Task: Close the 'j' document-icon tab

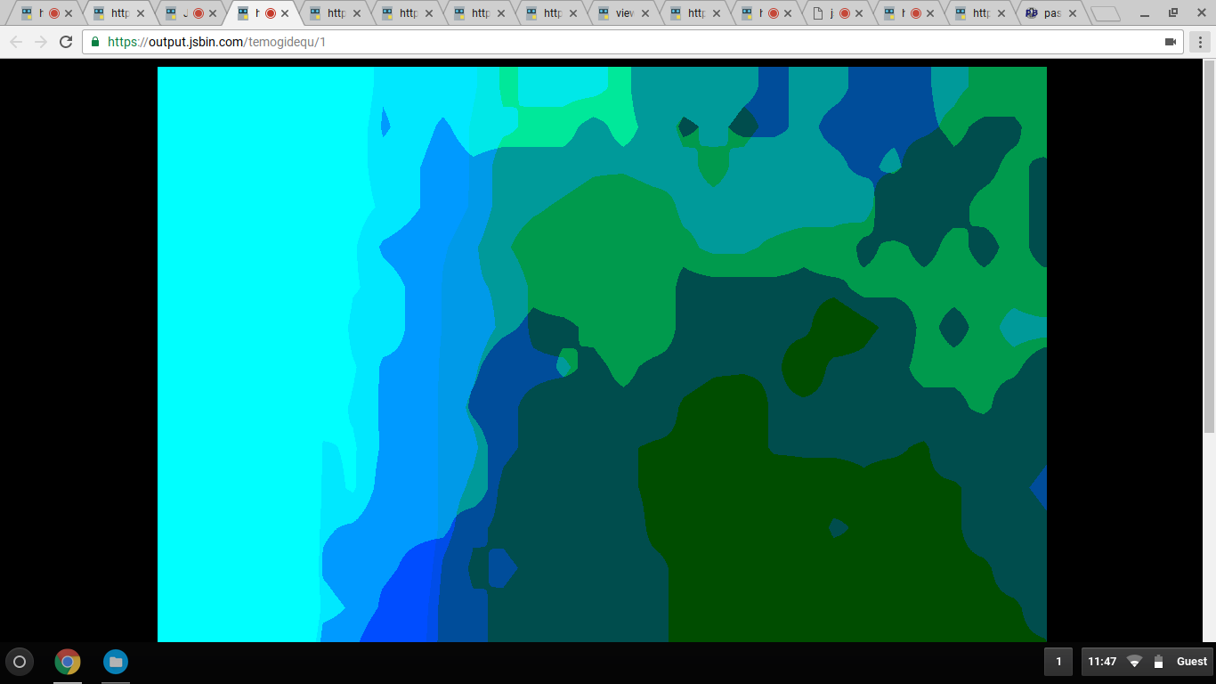Action: point(861,13)
